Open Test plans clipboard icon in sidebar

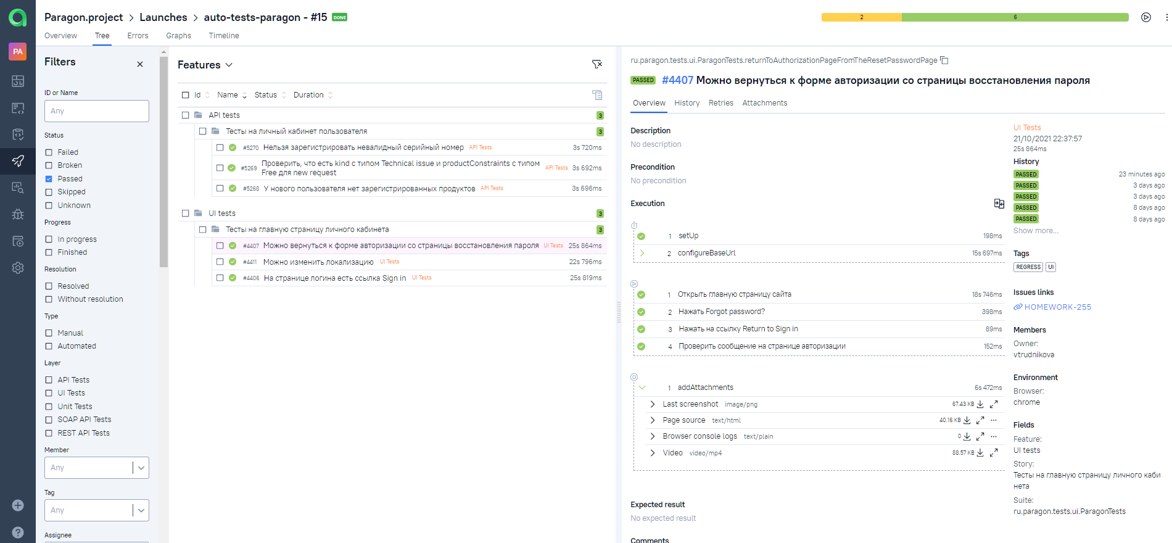pyautogui.click(x=18, y=135)
